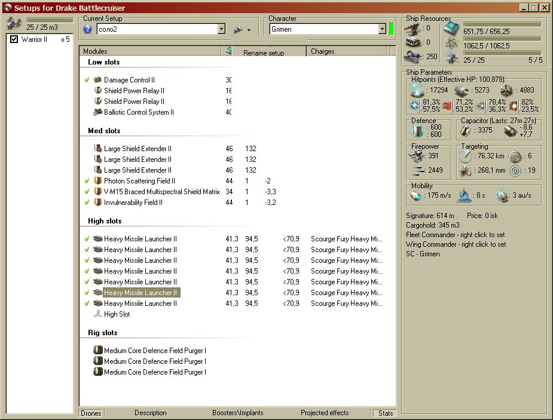Click the Modules column header
Image resolution: width=553 pixels, height=420 pixels.
tap(150, 51)
